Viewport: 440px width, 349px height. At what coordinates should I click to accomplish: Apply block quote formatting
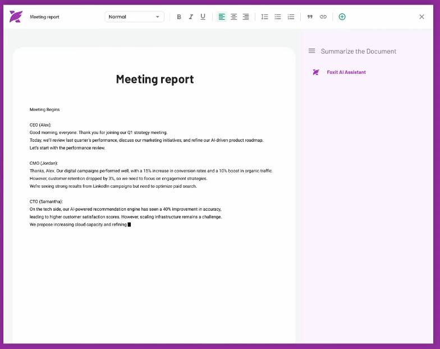pos(310,17)
